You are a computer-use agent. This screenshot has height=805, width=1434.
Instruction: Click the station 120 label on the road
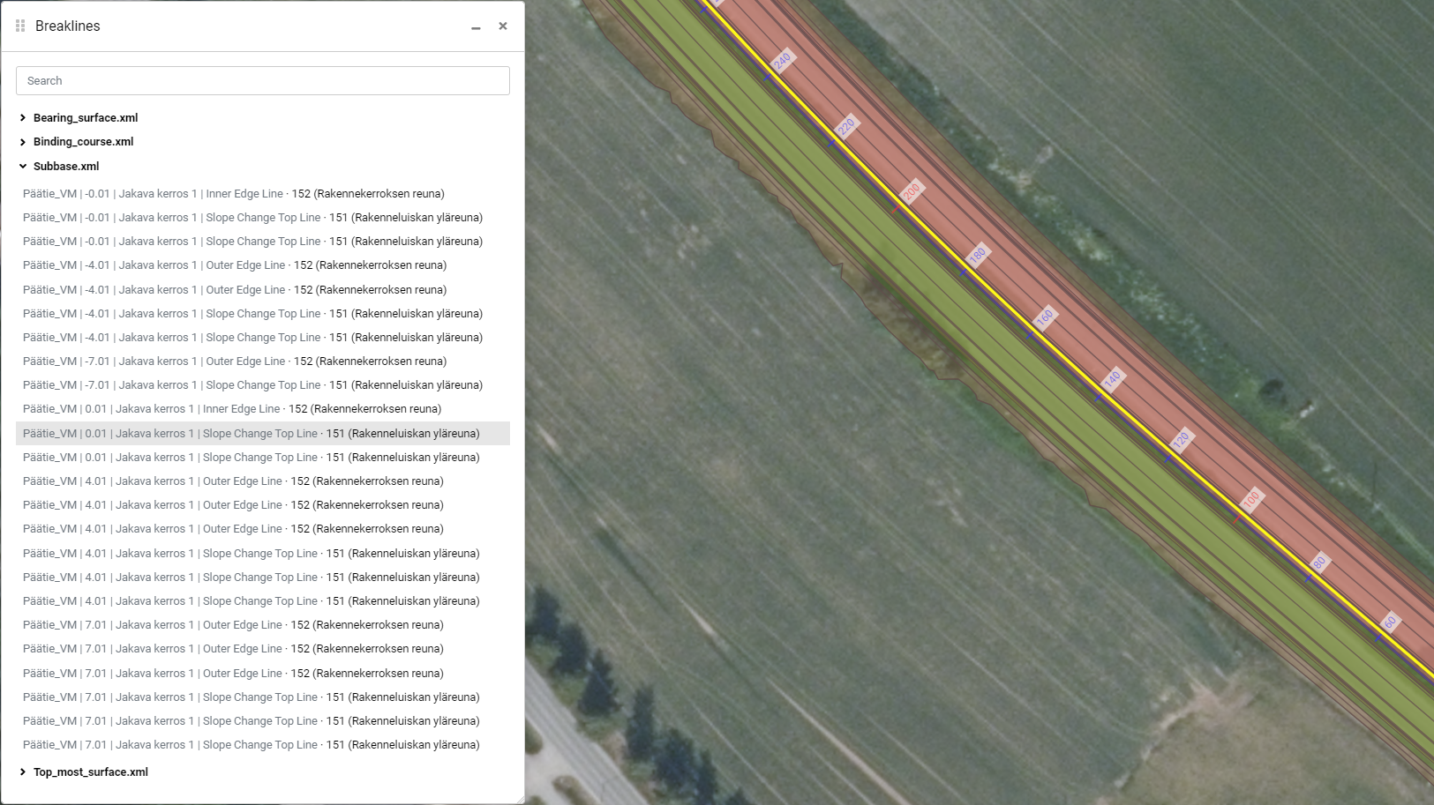point(1181,439)
